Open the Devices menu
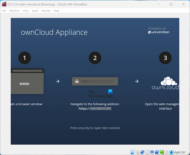This screenshot has width=190, height=155. point(46,11)
